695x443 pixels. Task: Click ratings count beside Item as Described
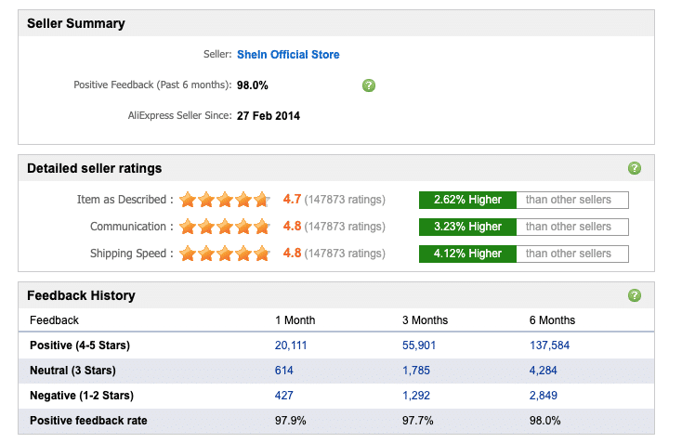[x=345, y=200]
